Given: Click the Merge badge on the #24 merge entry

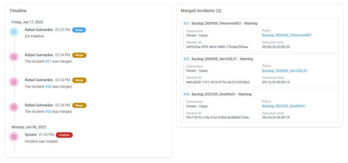Looking at the screenshot, I should (79, 105).
